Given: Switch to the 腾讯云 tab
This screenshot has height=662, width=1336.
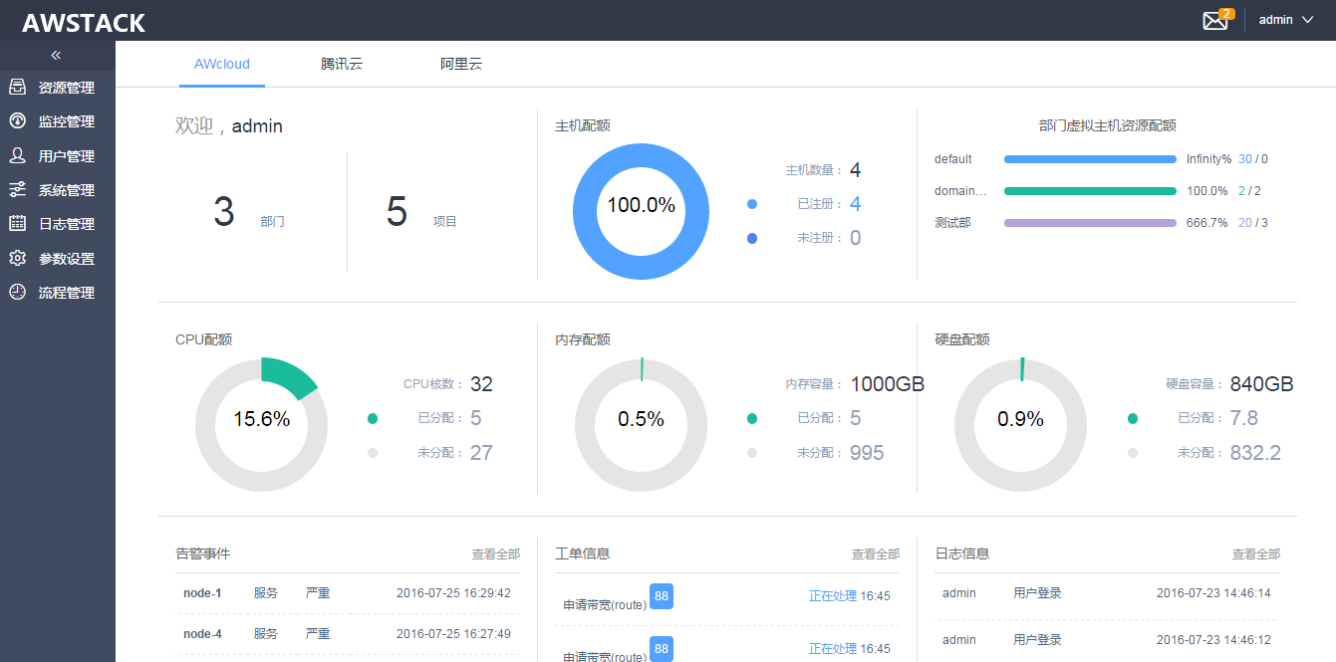Looking at the screenshot, I should (342, 64).
